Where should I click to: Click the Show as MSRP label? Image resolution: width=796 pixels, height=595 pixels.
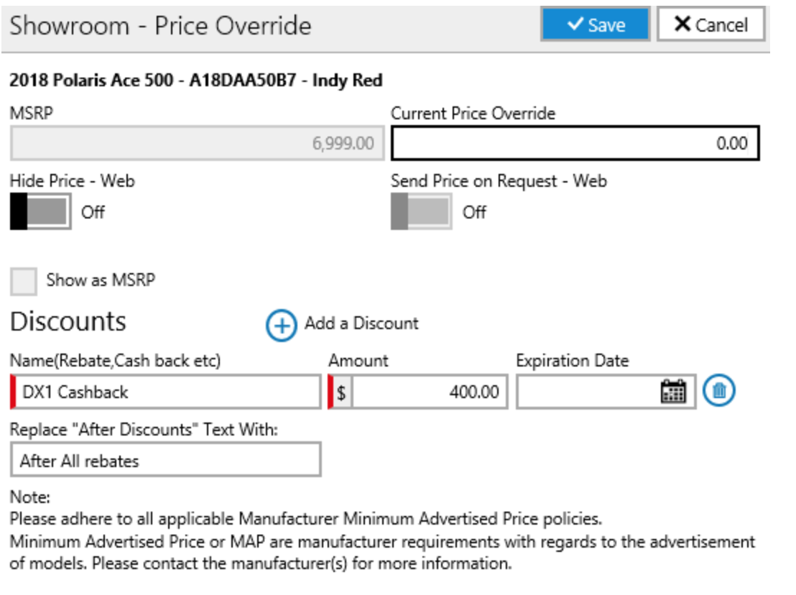[x=101, y=280]
